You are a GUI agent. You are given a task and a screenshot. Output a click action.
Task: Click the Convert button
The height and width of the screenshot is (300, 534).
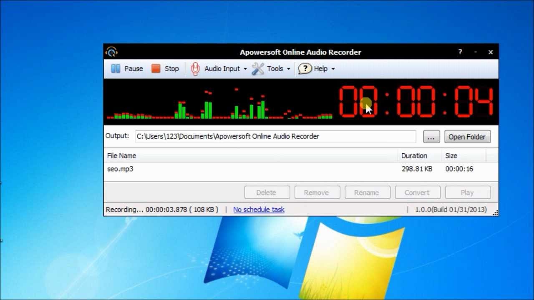417,192
